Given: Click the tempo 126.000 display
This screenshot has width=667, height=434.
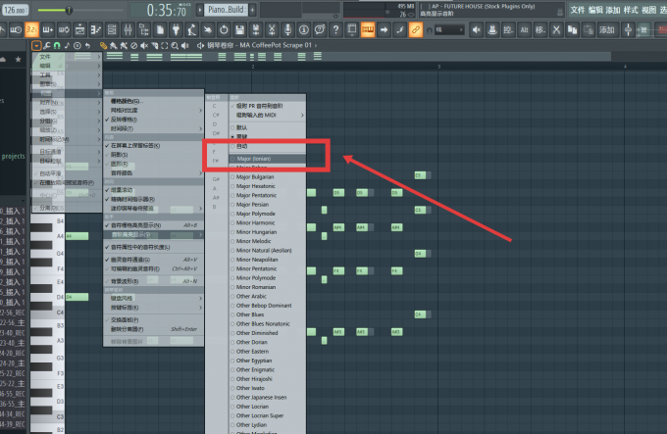Looking at the screenshot, I should 15,10.
